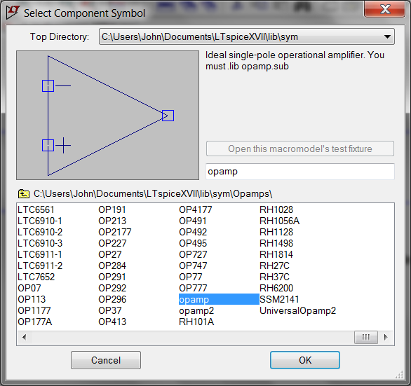Select OP296 component
411x386 pixels.
point(112,299)
